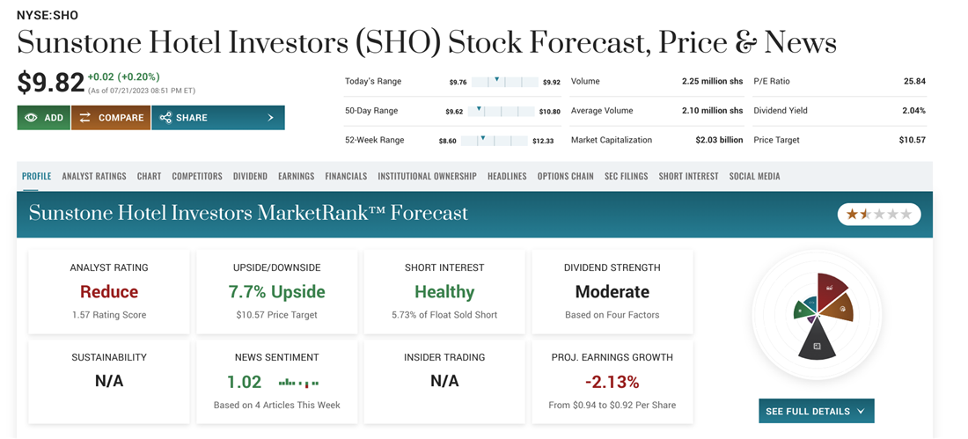The height and width of the screenshot is (439, 968).
Task: Go to the Short Interest tab
Action: 688,176
